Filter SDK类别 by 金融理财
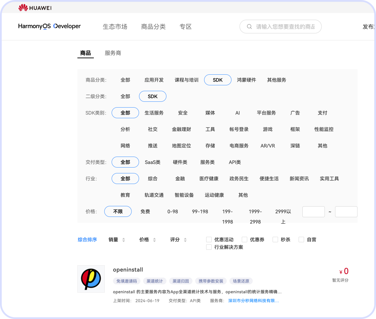 (x=181, y=129)
